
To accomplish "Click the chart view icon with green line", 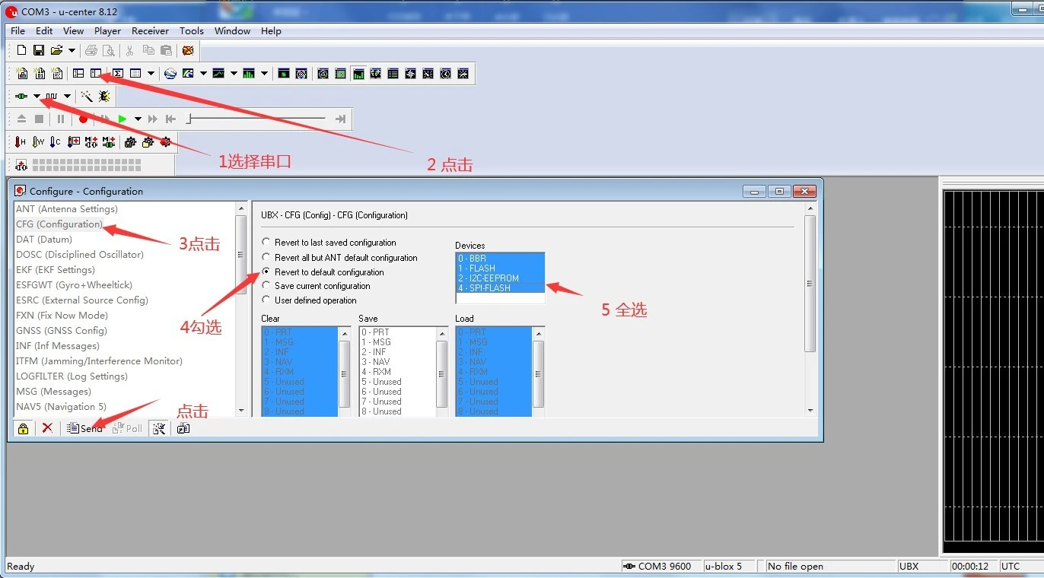I will (x=218, y=74).
